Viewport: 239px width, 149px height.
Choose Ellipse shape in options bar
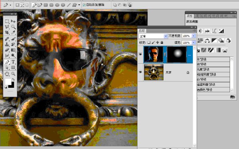pyautogui.click(x=57, y=5)
